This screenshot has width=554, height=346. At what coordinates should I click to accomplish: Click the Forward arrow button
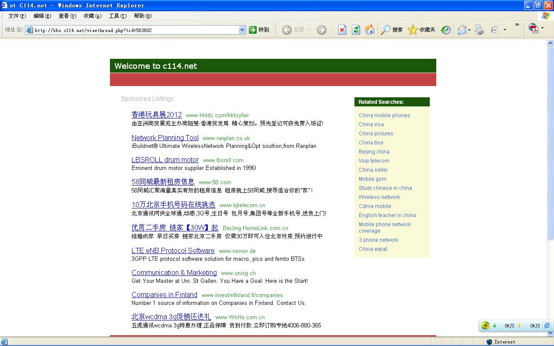coord(321,30)
